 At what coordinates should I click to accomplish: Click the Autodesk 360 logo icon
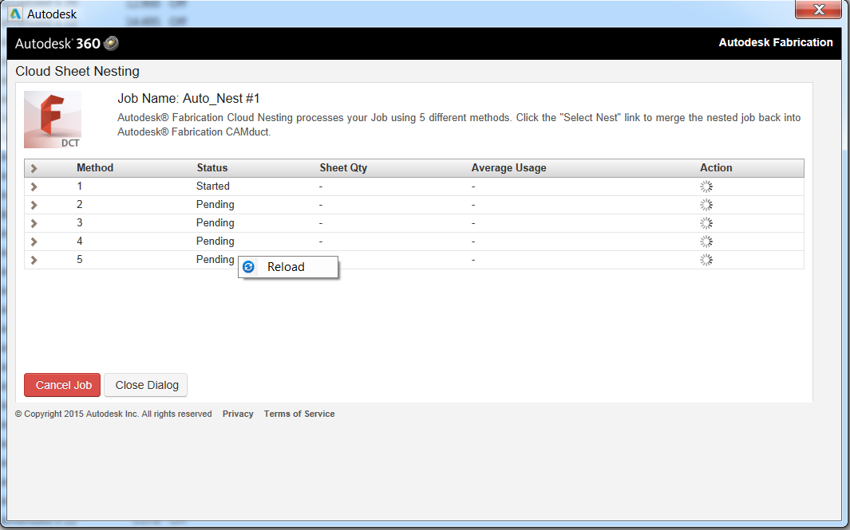(111, 43)
